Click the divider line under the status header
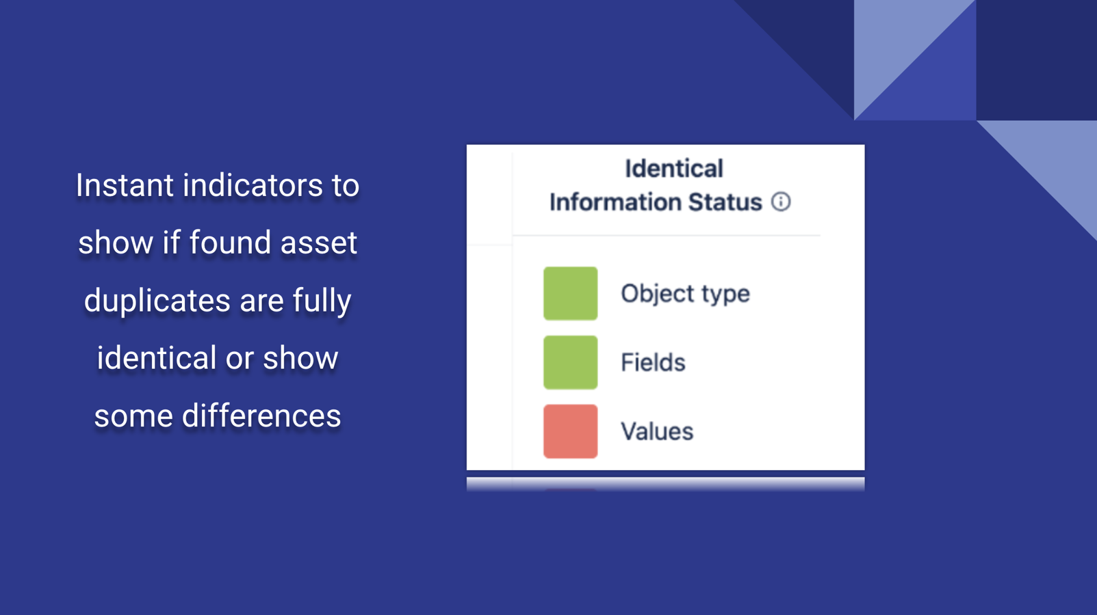Screen dimensions: 1097x615 click(x=666, y=235)
